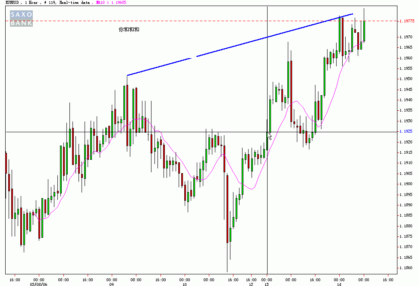The image size is (419, 286).
Task: Click the 1.1950 price axis label
Action: [x=406, y=79]
